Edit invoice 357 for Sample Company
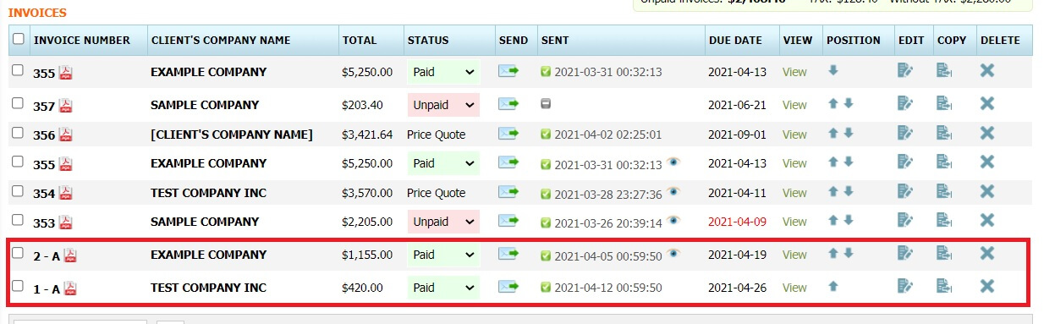Viewport: 1044px width, 324px height. coord(905,104)
